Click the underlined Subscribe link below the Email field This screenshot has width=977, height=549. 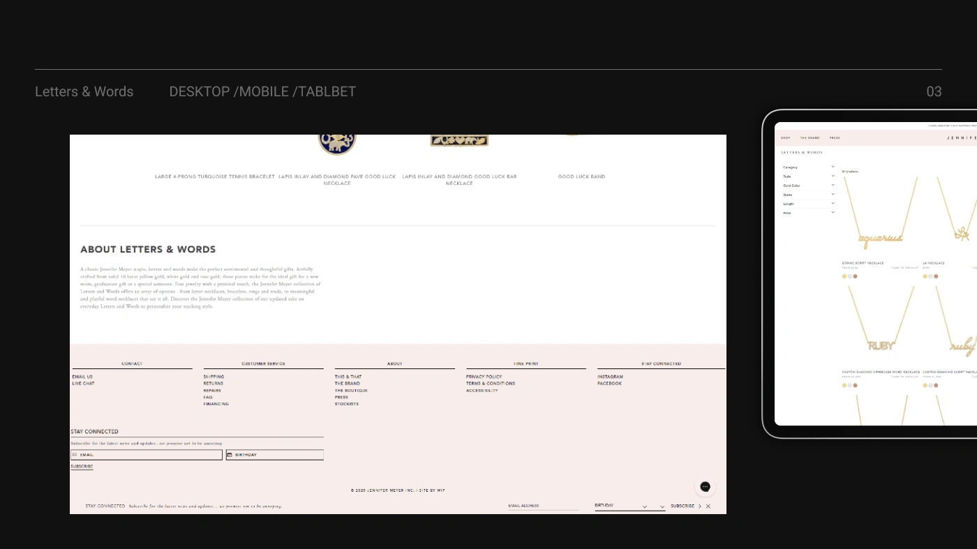coord(82,467)
